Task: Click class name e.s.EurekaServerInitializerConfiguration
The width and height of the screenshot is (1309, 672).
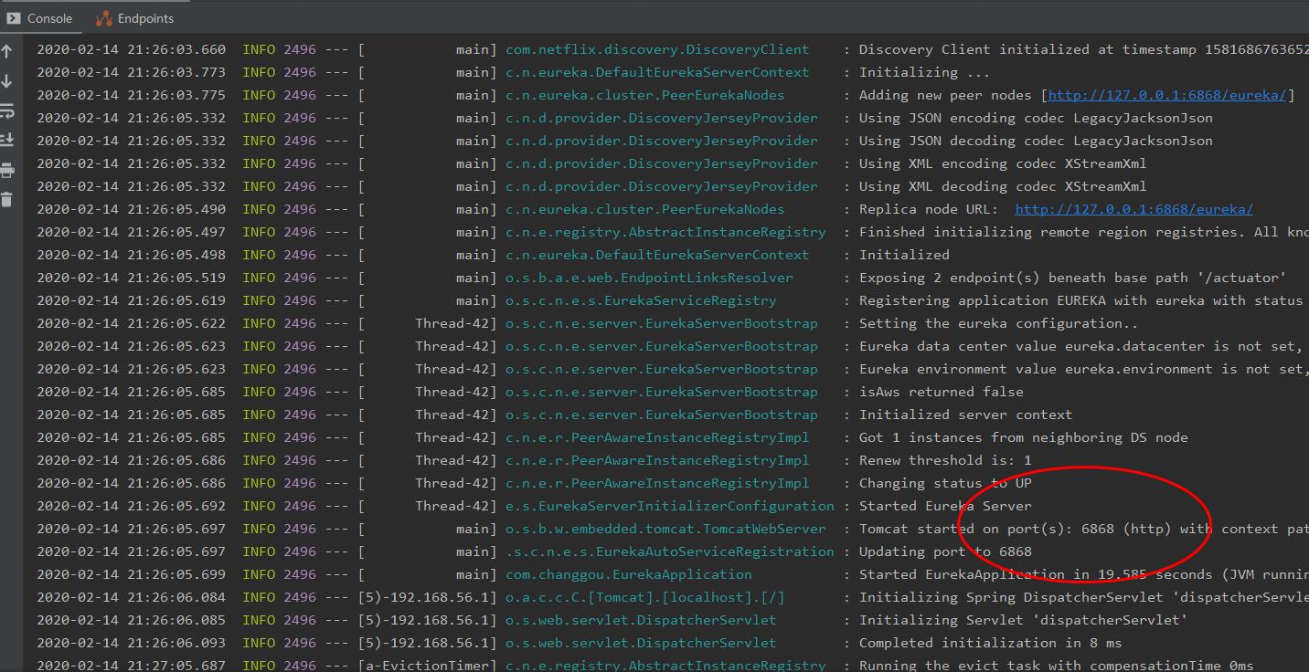Action: [670, 506]
